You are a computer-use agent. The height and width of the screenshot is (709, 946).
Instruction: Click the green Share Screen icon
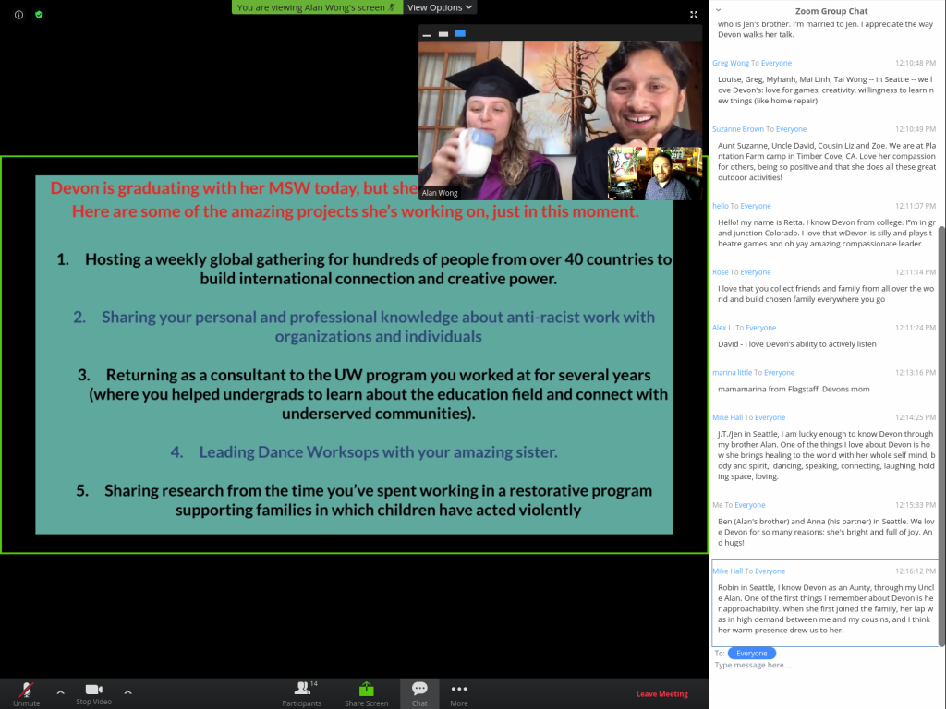366,689
